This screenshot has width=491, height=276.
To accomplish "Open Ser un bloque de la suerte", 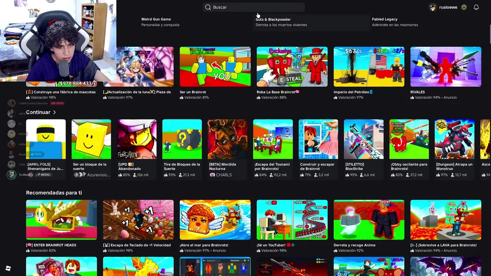I will pos(91,149).
